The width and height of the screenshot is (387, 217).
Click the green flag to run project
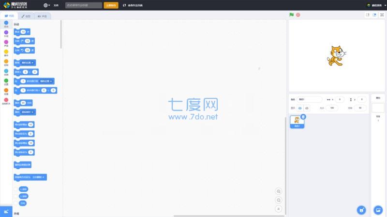click(292, 15)
